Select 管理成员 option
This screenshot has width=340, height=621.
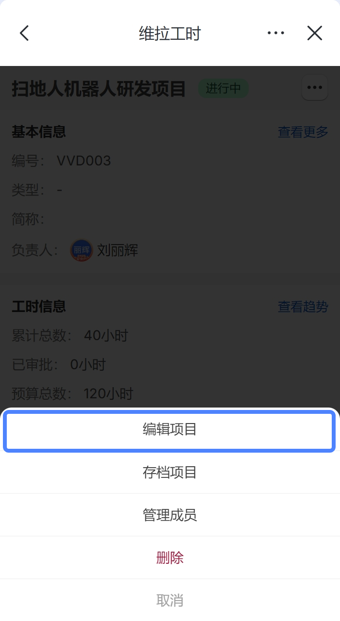[x=170, y=515]
